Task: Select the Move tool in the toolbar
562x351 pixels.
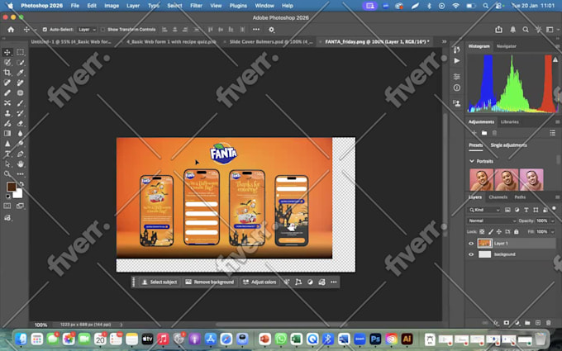Action: (7, 52)
